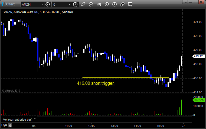
Task: Click the 14:00 time axis label
Action: point(138,126)
